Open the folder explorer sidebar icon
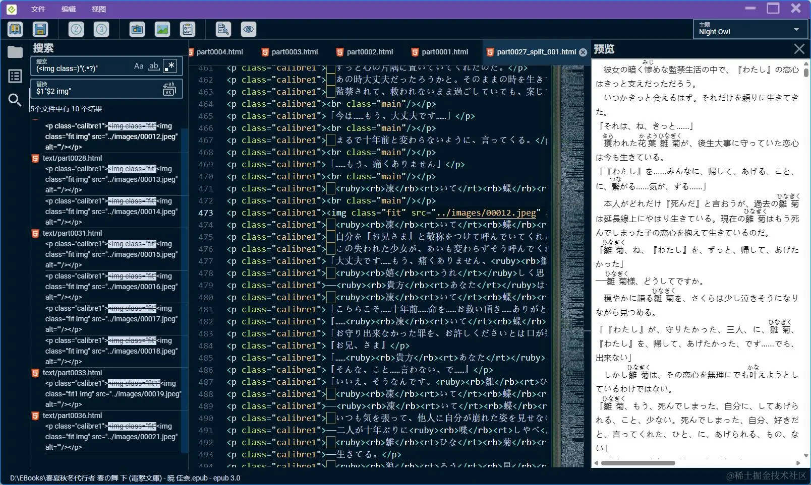The height and width of the screenshot is (485, 811). (15, 51)
